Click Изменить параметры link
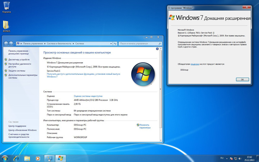259x162 pixels. [145, 126]
